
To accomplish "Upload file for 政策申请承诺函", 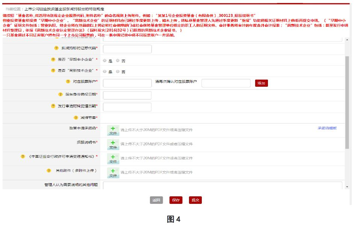I will coord(113,130).
